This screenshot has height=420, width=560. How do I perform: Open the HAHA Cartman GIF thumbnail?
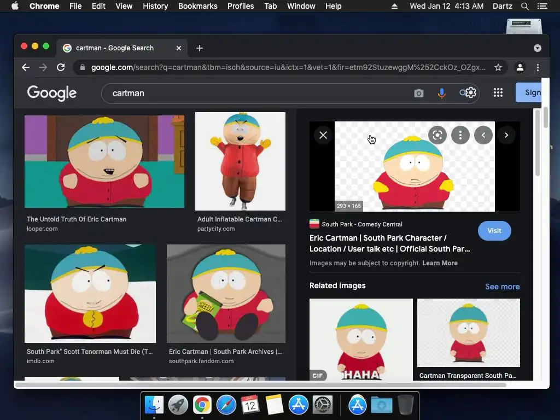click(x=361, y=339)
